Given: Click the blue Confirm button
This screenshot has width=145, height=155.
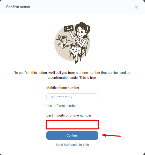Looking at the screenshot, I should click(72, 135).
